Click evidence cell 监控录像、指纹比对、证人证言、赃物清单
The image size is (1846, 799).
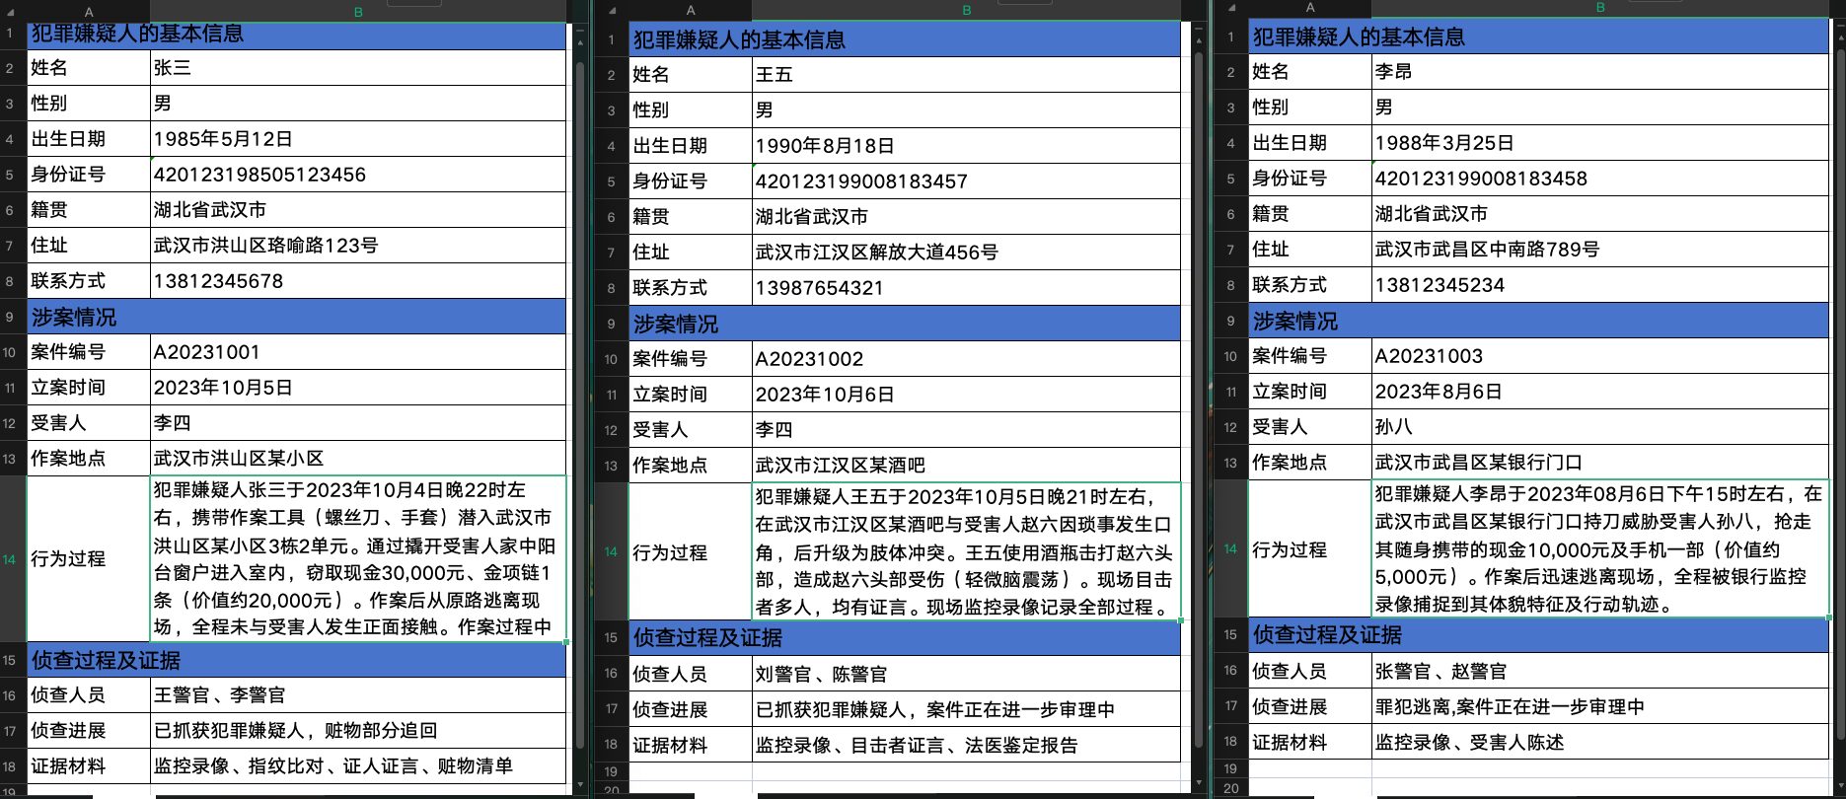(358, 766)
